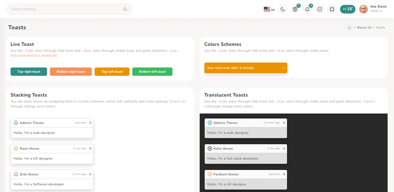Toggle dark mode with the moon icon
The width and height of the screenshot is (394, 192).
283,9
